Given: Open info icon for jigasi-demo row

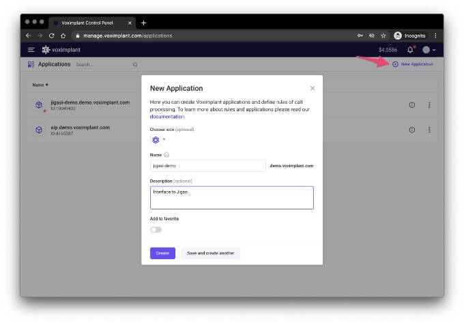Looking at the screenshot, I should click(411, 105).
